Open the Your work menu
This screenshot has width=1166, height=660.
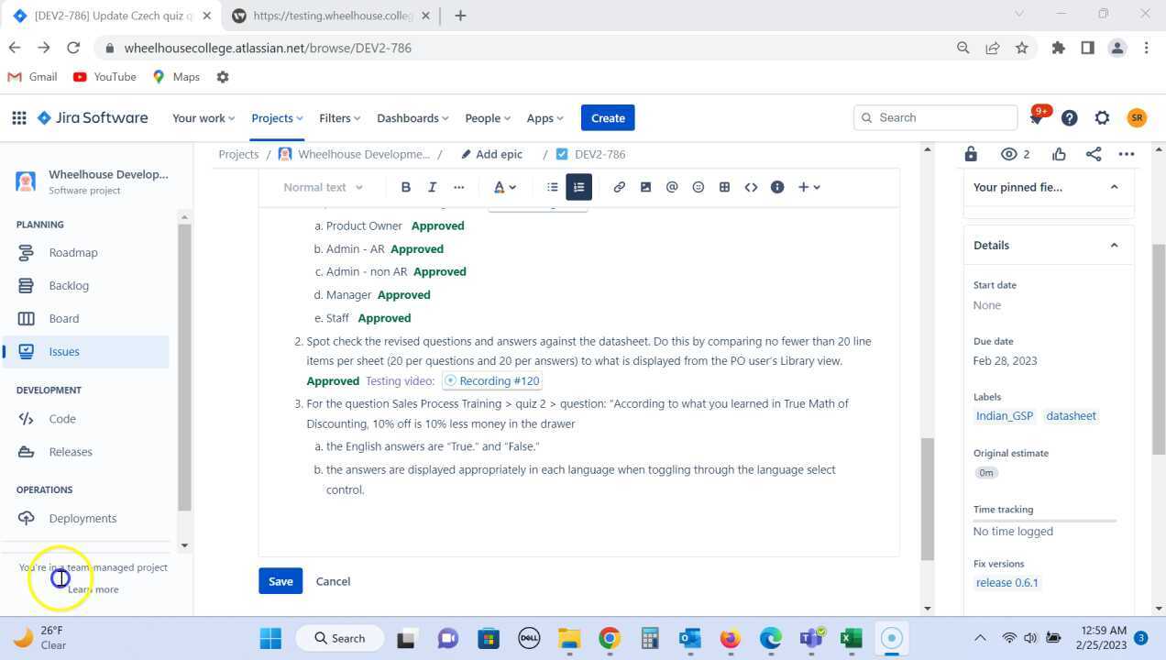(203, 118)
